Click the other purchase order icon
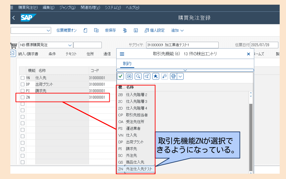Image resolution: width=286 pixels, height=179 pixels. (96, 30)
